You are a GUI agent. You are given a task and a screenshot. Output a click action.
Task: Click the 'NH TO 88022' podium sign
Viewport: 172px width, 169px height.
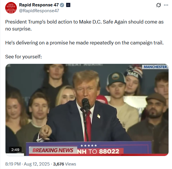(98, 151)
